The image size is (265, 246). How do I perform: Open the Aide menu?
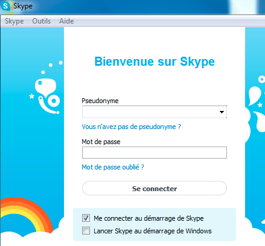[x=66, y=21]
